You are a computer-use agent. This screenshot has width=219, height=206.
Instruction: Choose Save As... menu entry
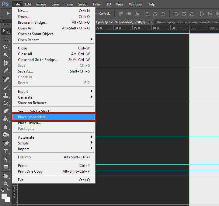(54, 71)
